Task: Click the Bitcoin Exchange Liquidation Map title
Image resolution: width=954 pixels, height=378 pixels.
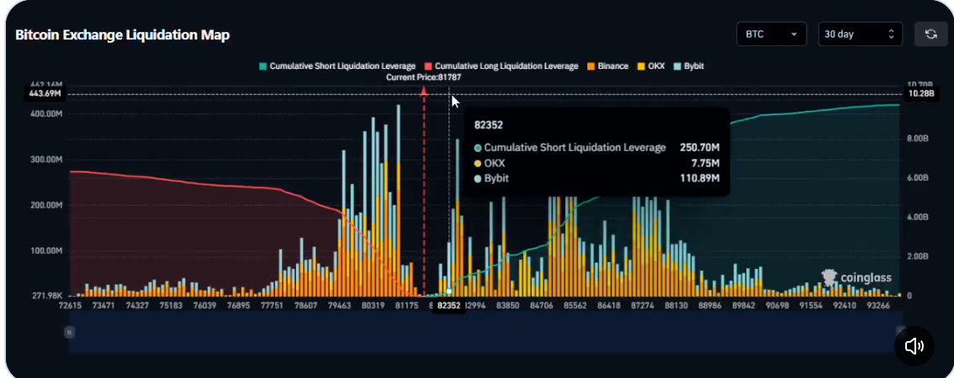Action: (x=122, y=34)
